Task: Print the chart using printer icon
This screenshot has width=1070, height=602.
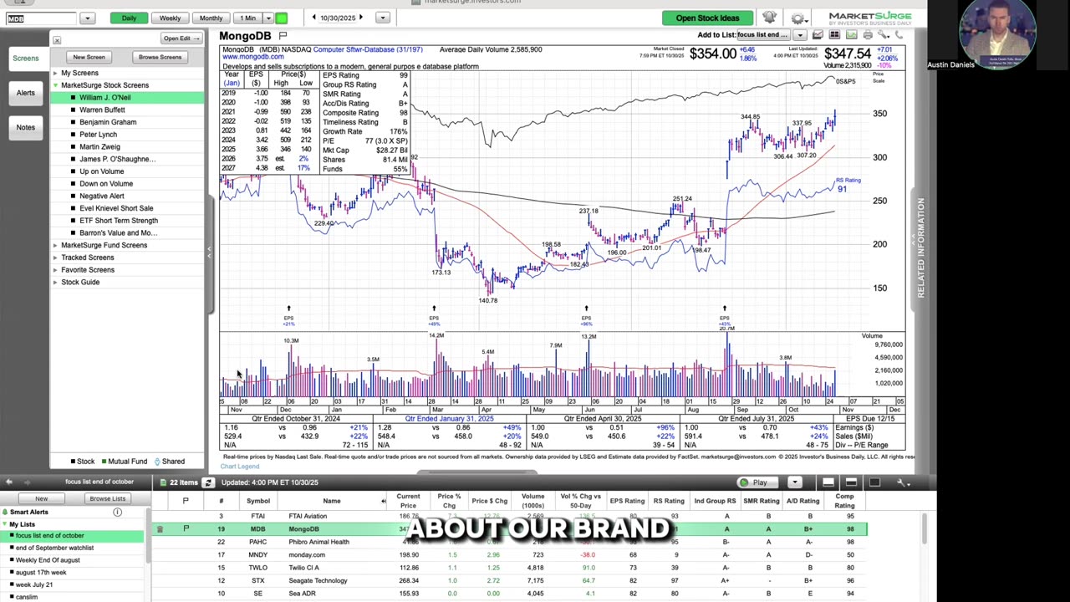Action: tap(868, 35)
